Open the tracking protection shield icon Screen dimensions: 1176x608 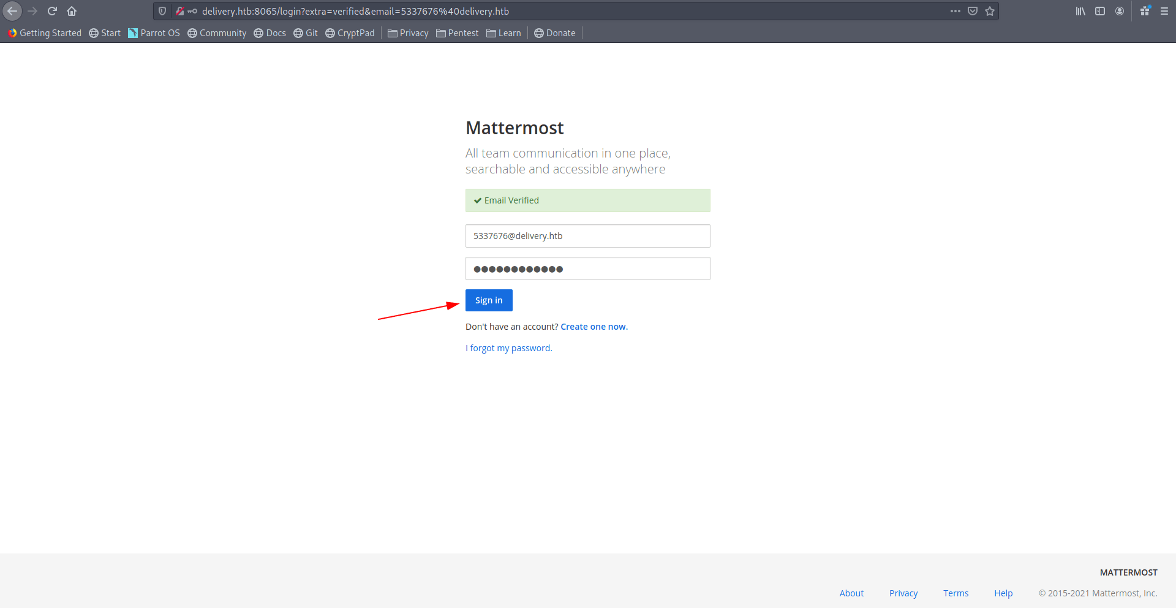click(x=162, y=11)
